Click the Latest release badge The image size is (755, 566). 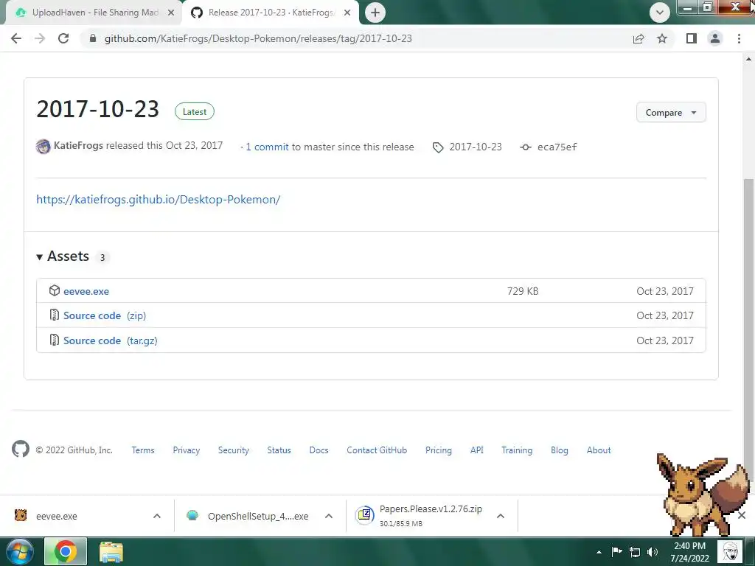point(195,112)
